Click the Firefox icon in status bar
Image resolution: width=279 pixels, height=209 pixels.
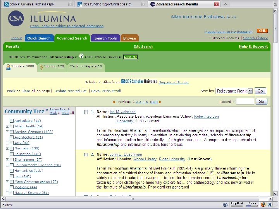point(263,205)
